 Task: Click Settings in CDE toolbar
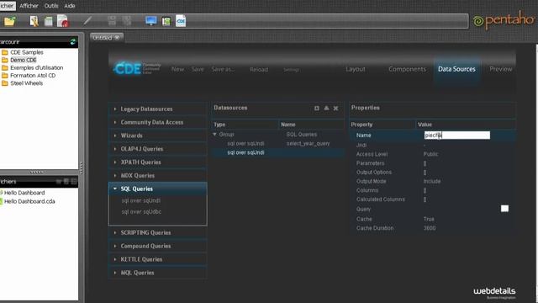pos(291,70)
